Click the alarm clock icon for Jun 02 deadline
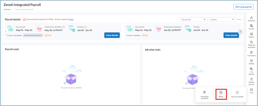258x106 pixels. (158, 29)
